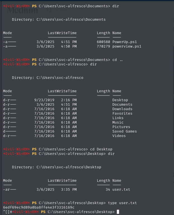Click the PowerUp.ps1 file name
The height and width of the screenshot is (215, 174).
(x=124, y=42)
